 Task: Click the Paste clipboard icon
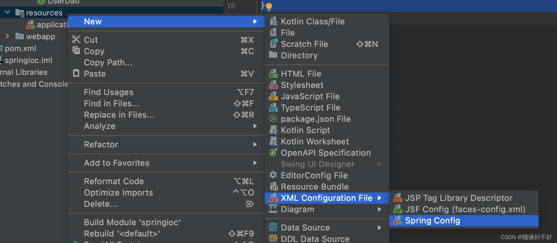pos(76,73)
